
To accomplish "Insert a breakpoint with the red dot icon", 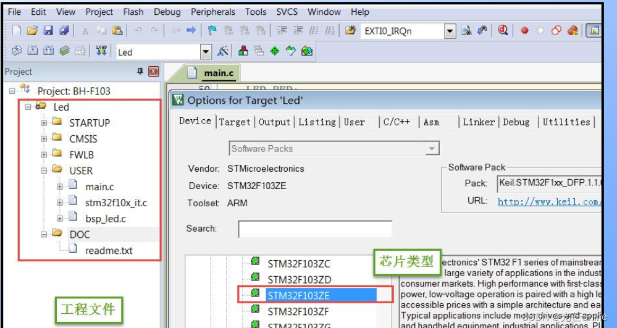I will pyautogui.click(x=524, y=31).
